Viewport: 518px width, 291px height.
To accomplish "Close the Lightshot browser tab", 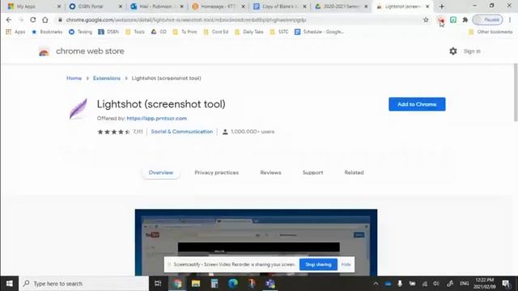I will 427,6.
